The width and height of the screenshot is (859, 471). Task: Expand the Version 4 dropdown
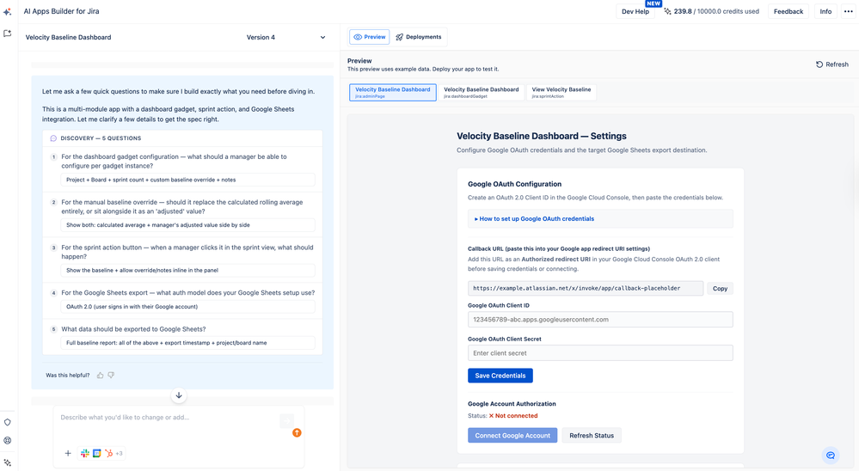[x=285, y=37]
